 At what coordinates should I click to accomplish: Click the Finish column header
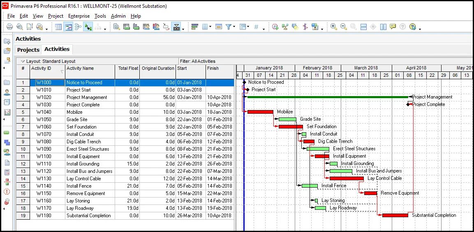(220, 72)
